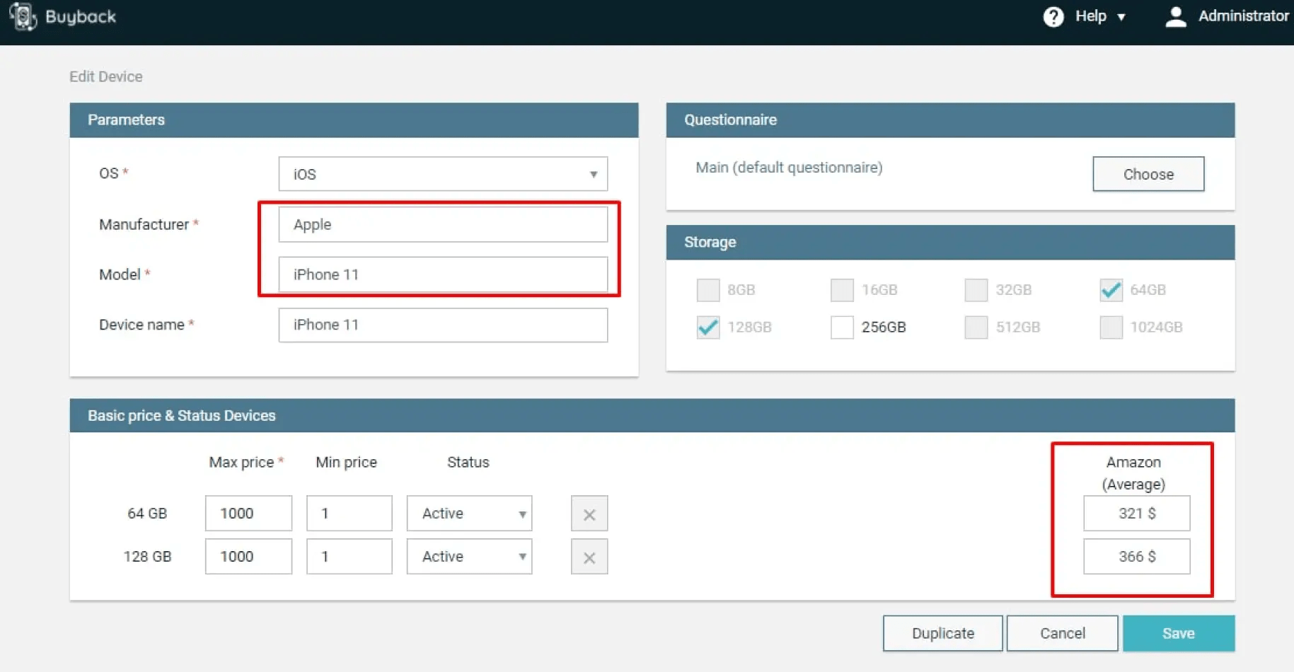
Task: Click the Questionnaire panel header
Action: (x=950, y=120)
